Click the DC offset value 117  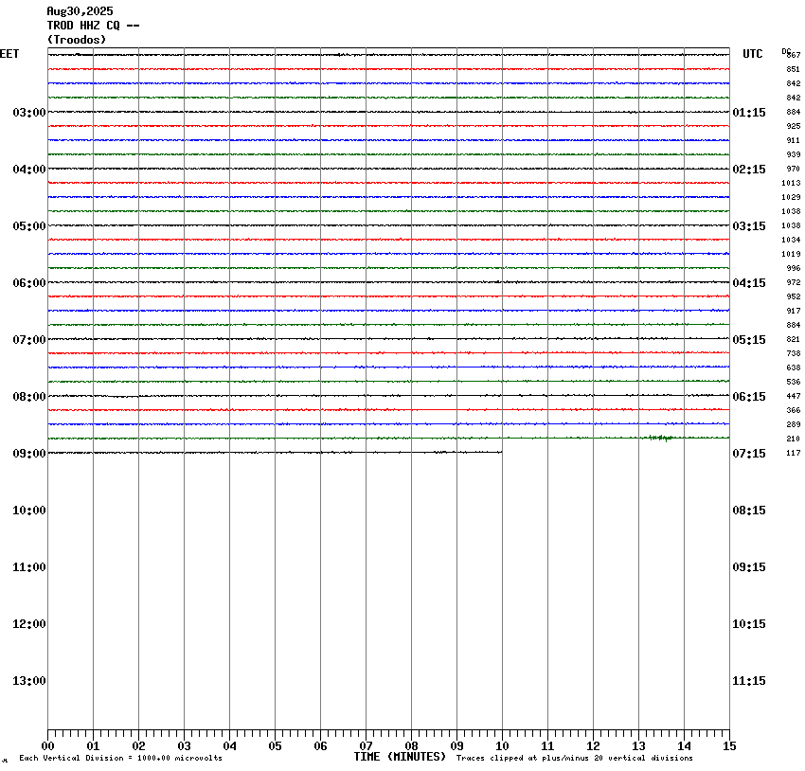(x=794, y=454)
